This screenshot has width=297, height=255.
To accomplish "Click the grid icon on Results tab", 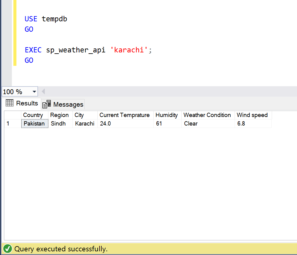I will 10,103.
